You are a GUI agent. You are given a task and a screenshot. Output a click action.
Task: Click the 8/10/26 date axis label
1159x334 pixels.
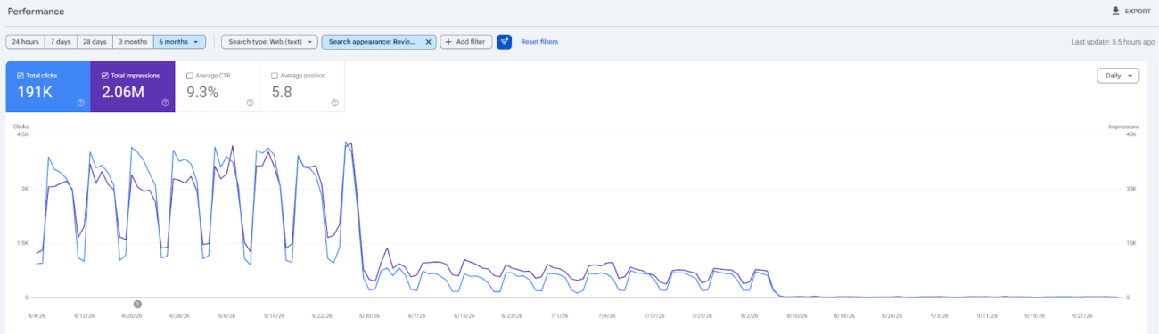coord(798,315)
